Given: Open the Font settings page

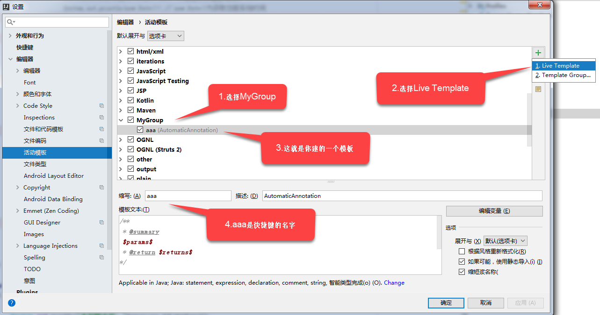Looking at the screenshot, I should pyautogui.click(x=30, y=83).
